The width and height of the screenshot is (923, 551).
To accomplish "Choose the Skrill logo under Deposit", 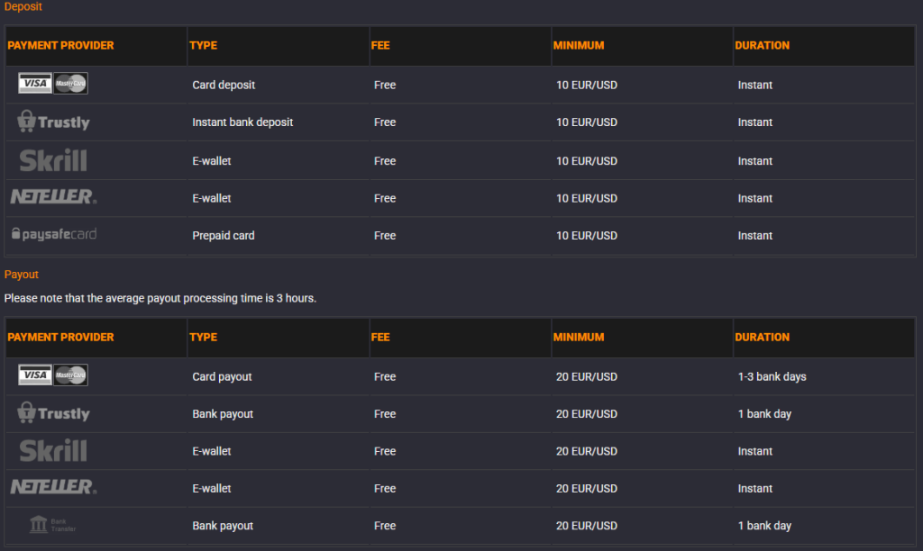I will [x=53, y=160].
